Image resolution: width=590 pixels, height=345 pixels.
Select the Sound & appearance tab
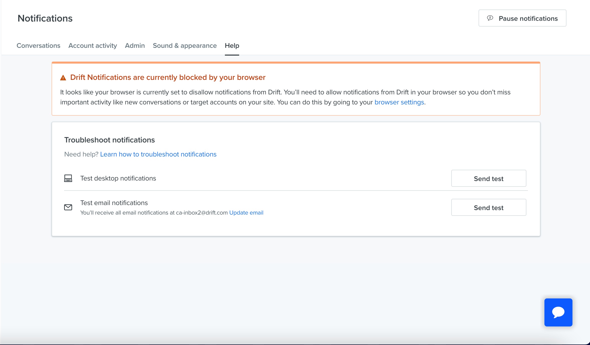click(185, 46)
